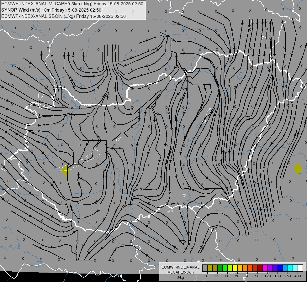This screenshot has height=282, width=307.
Task: Click the 'ECMWF-INDEX-ANAL SBCIN (J/kg)' header line
Action: (x=63, y=16)
